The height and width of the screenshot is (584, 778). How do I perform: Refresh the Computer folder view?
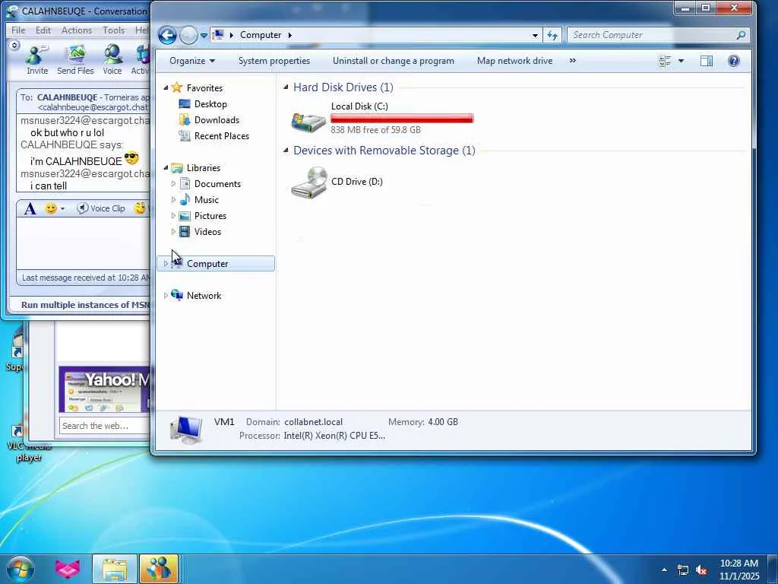click(x=552, y=35)
